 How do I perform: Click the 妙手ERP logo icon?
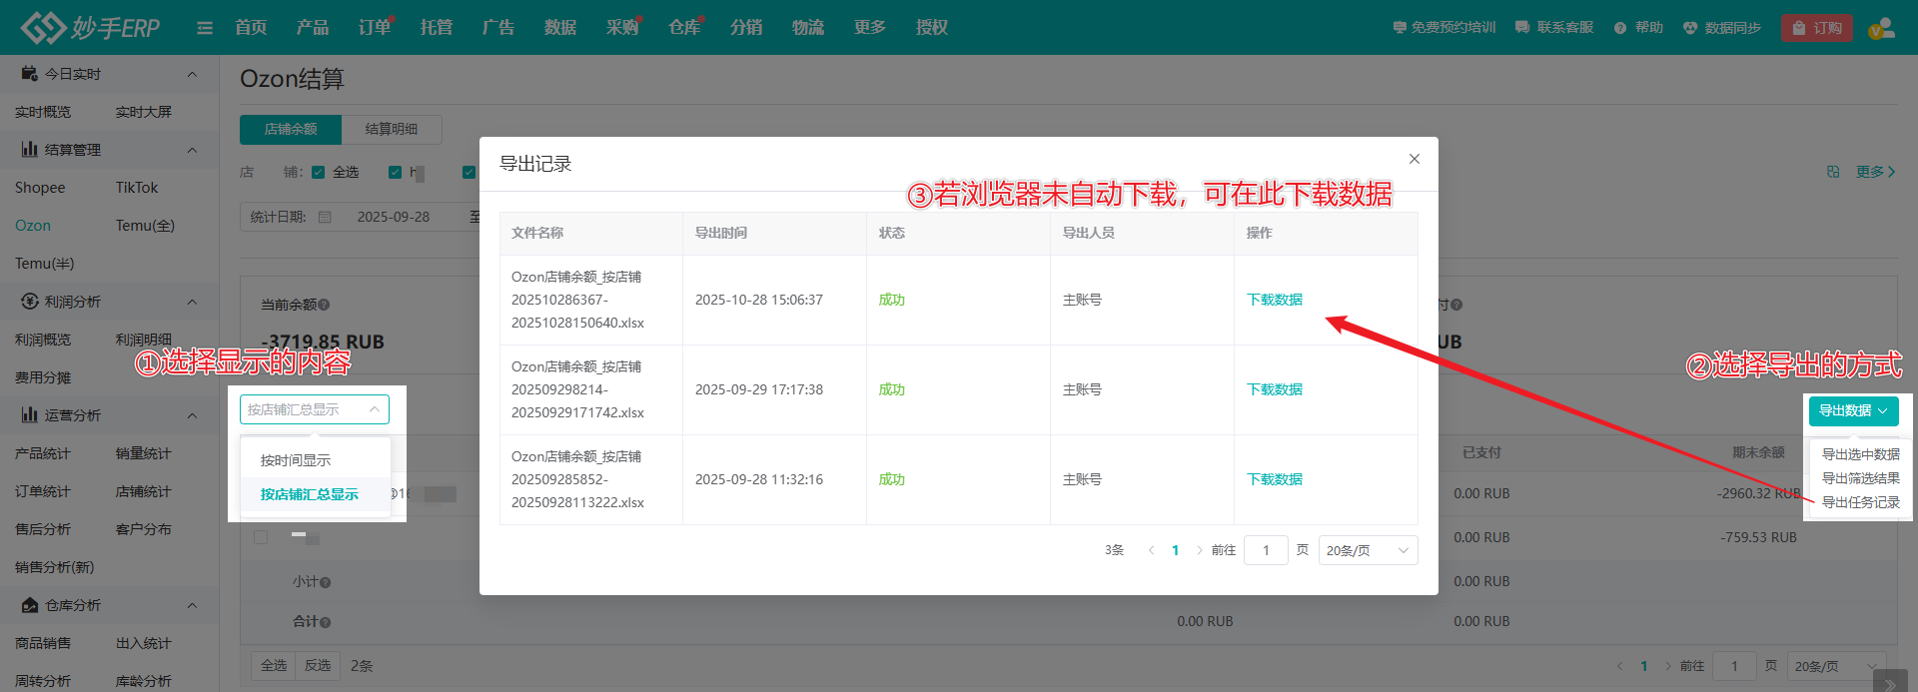(x=43, y=27)
